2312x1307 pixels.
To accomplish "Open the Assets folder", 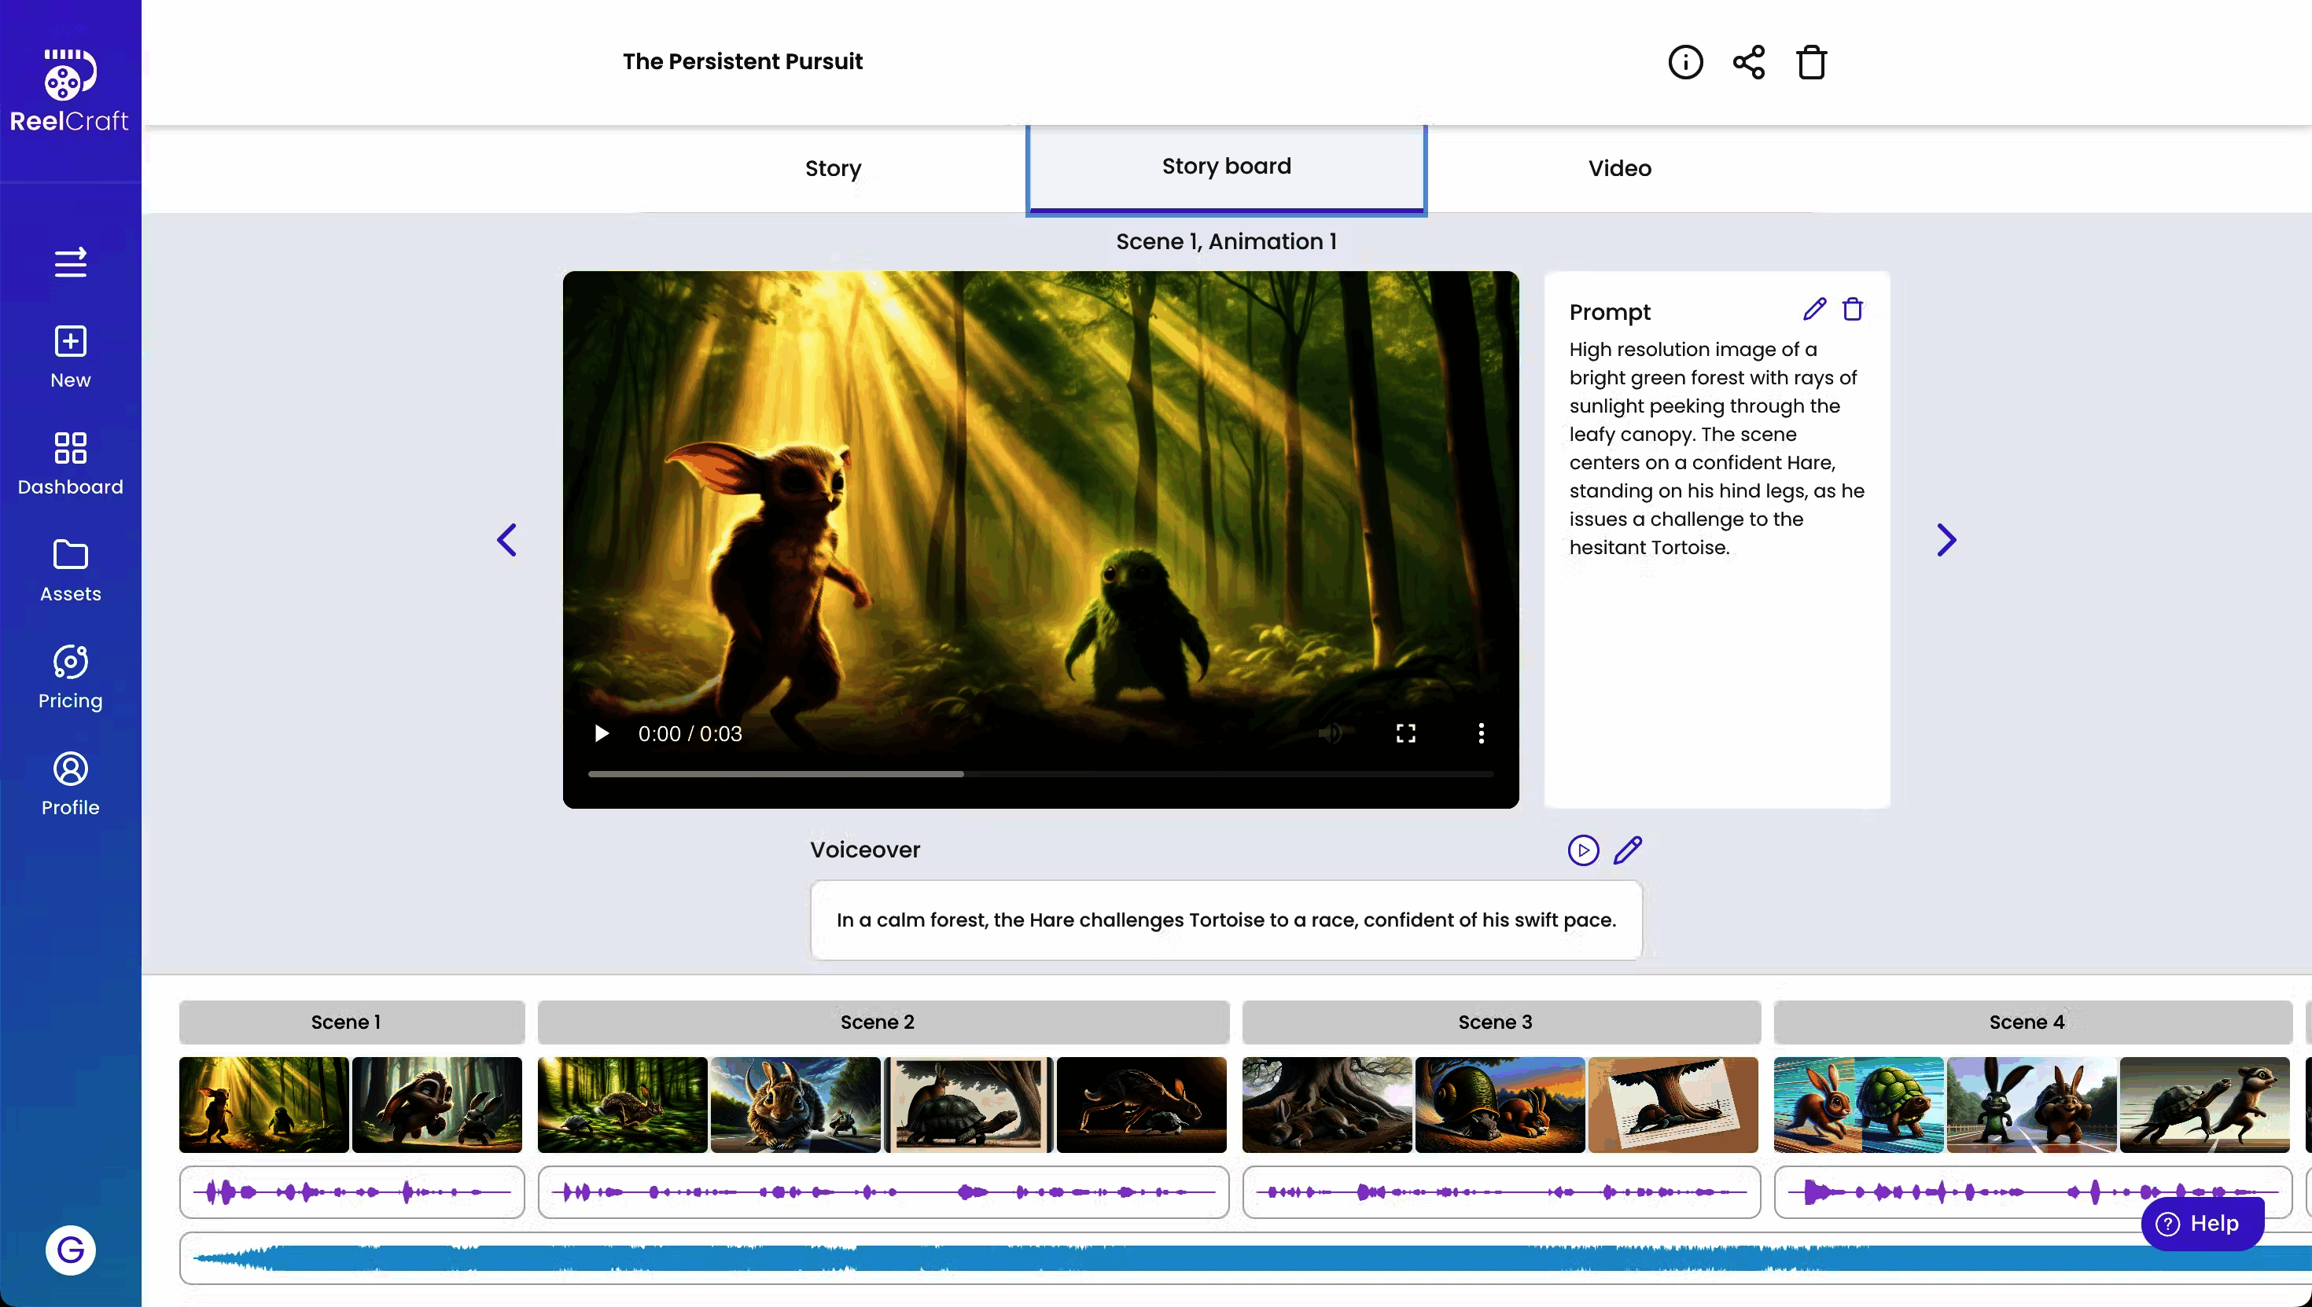I will tap(70, 571).
